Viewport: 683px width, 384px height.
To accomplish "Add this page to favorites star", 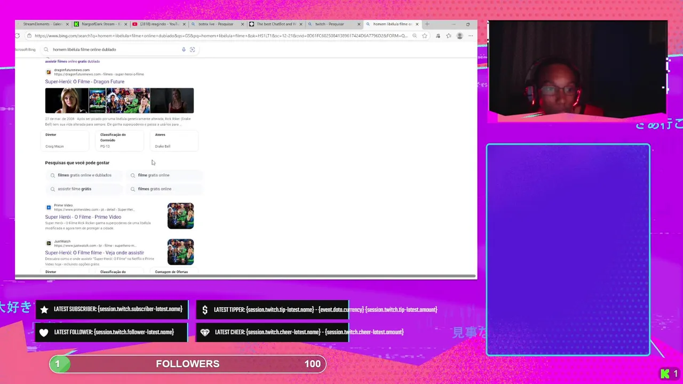I will (x=424, y=36).
